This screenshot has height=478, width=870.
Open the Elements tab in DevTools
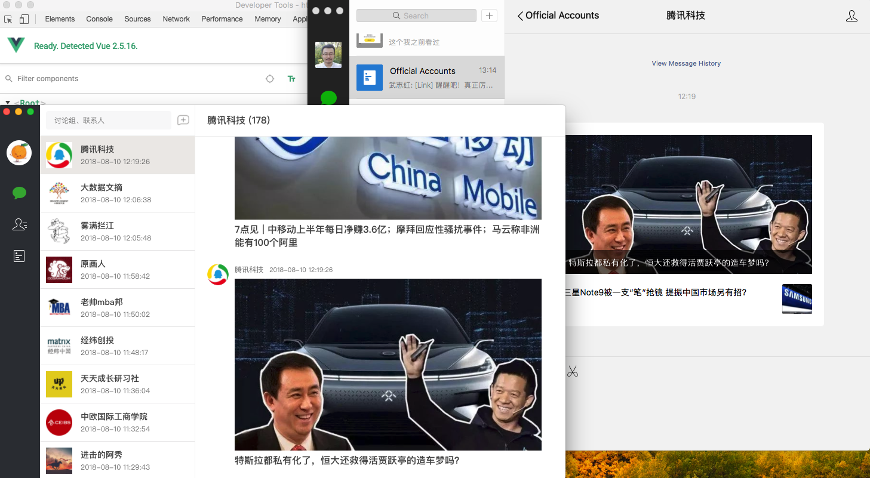click(x=60, y=19)
